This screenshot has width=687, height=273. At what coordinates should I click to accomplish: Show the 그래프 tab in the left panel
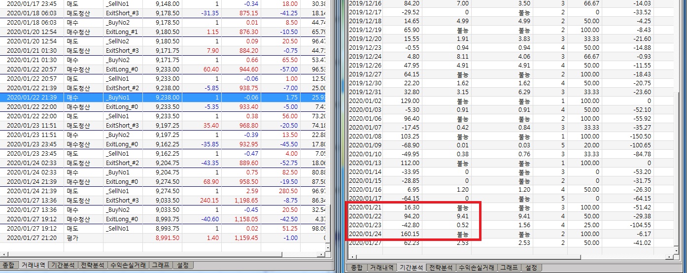click(161, 265)
